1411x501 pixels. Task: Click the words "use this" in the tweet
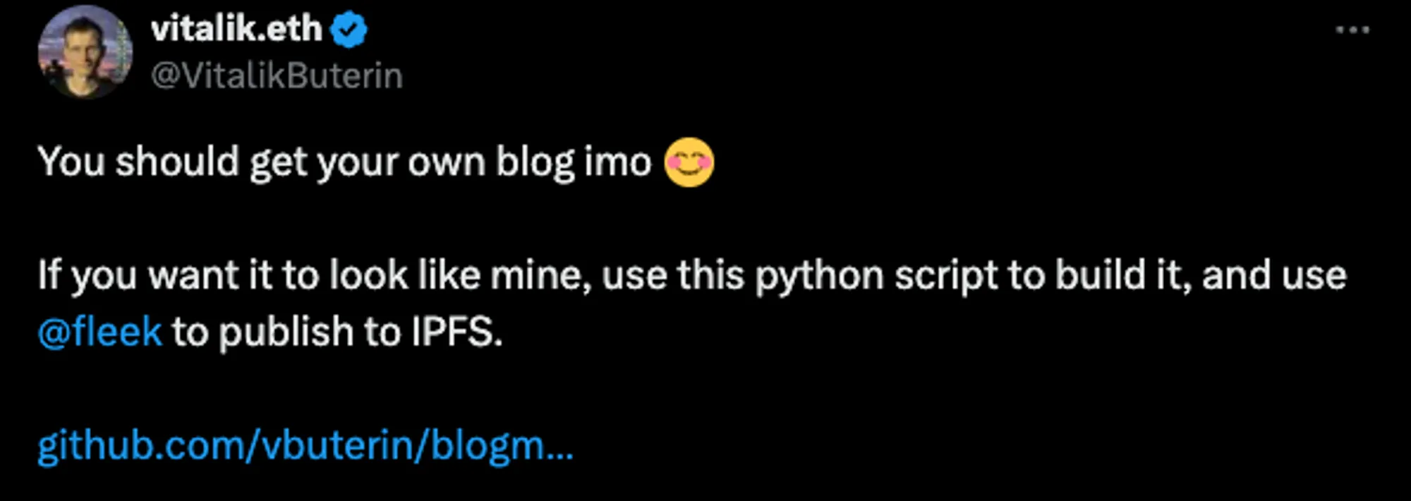click(672, 275)
